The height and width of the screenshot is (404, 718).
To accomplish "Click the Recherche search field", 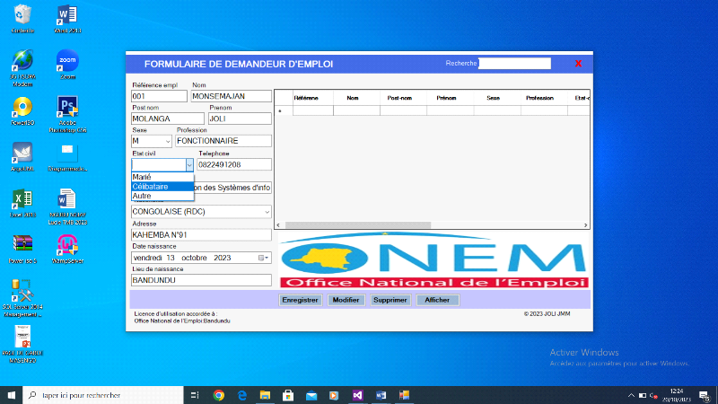I will (x=513, y=64).
